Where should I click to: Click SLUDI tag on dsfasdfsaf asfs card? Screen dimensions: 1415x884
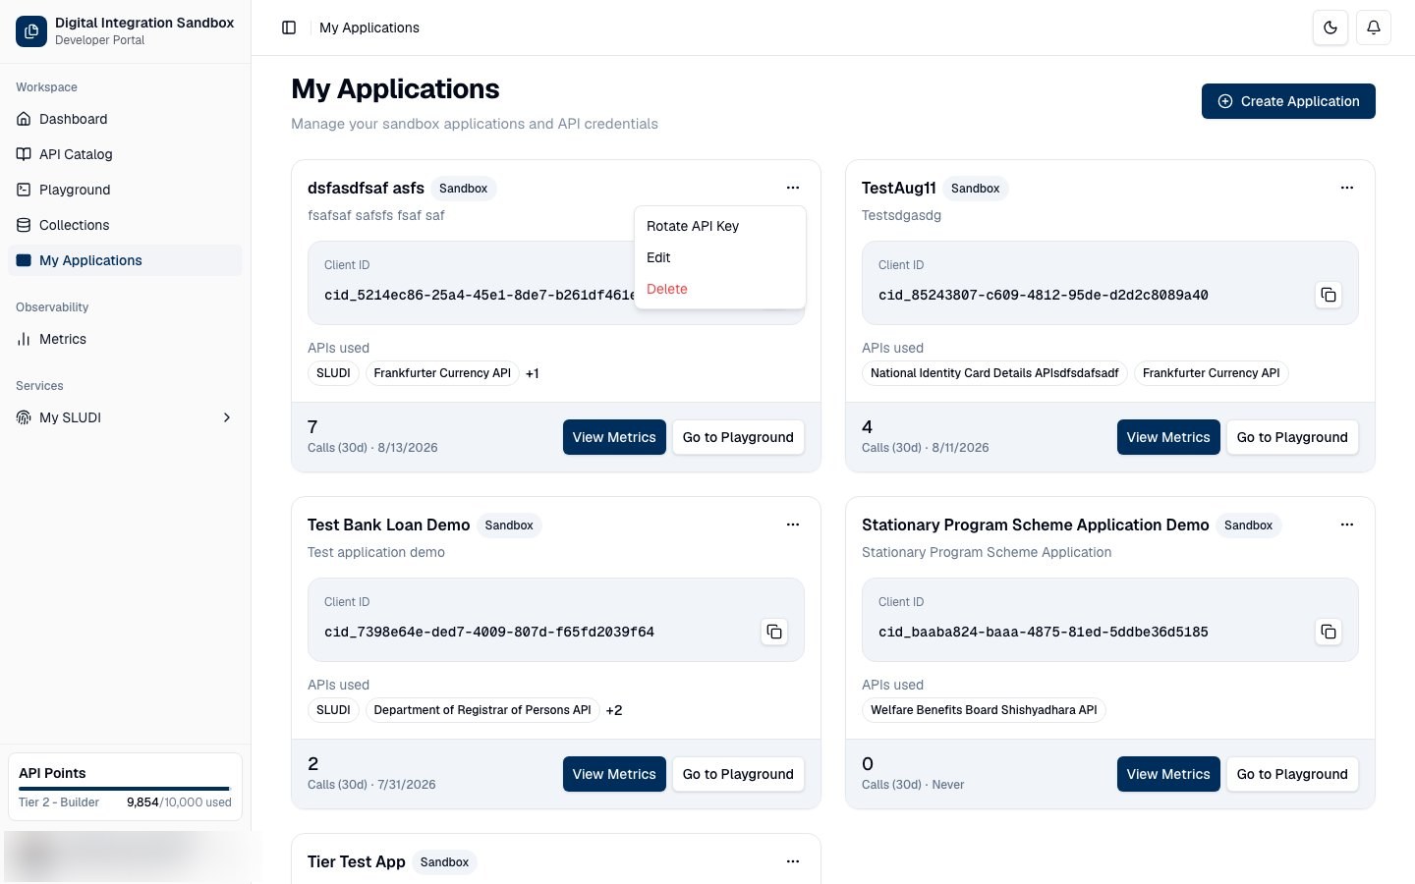(333, 373)
